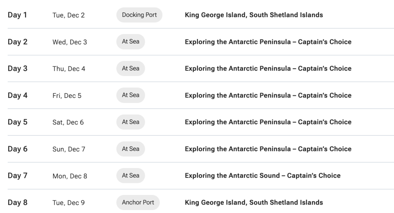Click the At Sea tag for Day 7
This screenshot has height=213, width=394.
[131, 175]
